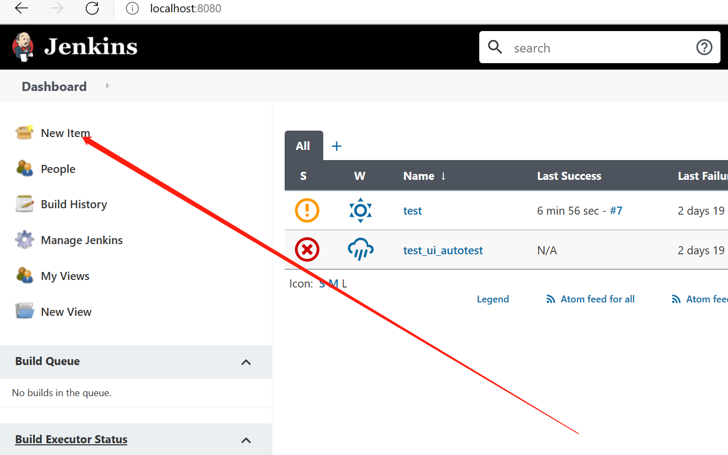Image resolution: width=728 pixels, height=455 pixels.
Task: Open build #7 link
Action: pos(616,211)
